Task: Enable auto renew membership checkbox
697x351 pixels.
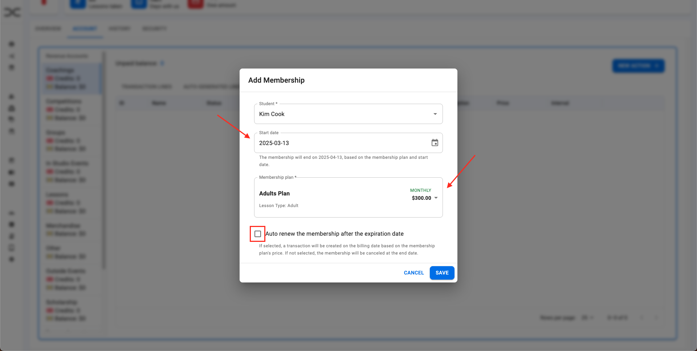Action: tap(258, 234)
